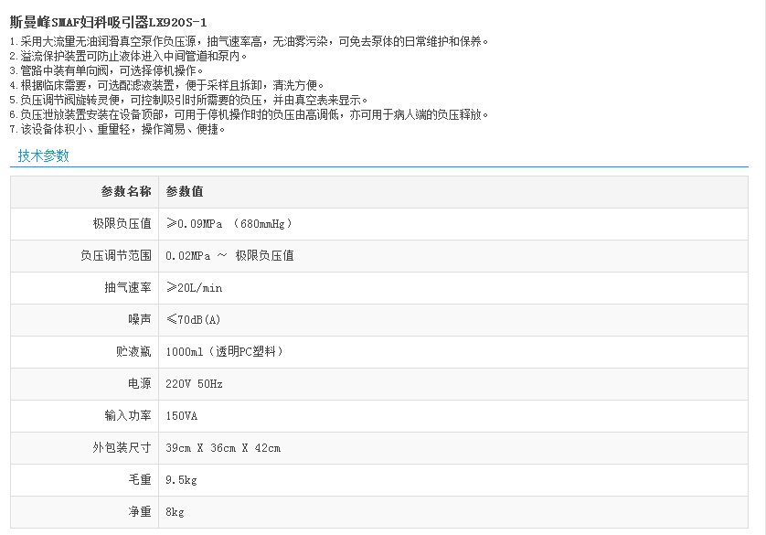Click the 参数名称 column header
This screenshot has width=766, height=535.
[x=126, y=191]
